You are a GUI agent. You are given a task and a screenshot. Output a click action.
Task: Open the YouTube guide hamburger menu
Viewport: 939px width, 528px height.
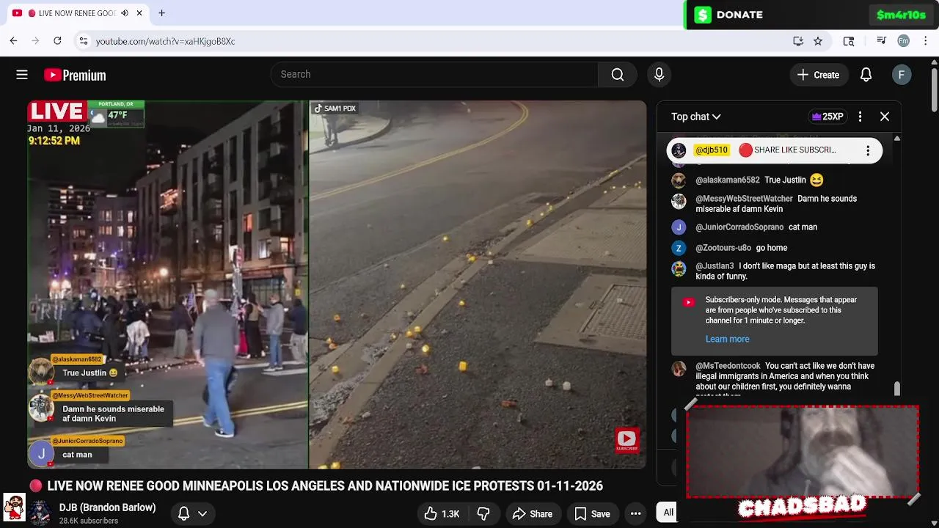(x=22, y=75)
